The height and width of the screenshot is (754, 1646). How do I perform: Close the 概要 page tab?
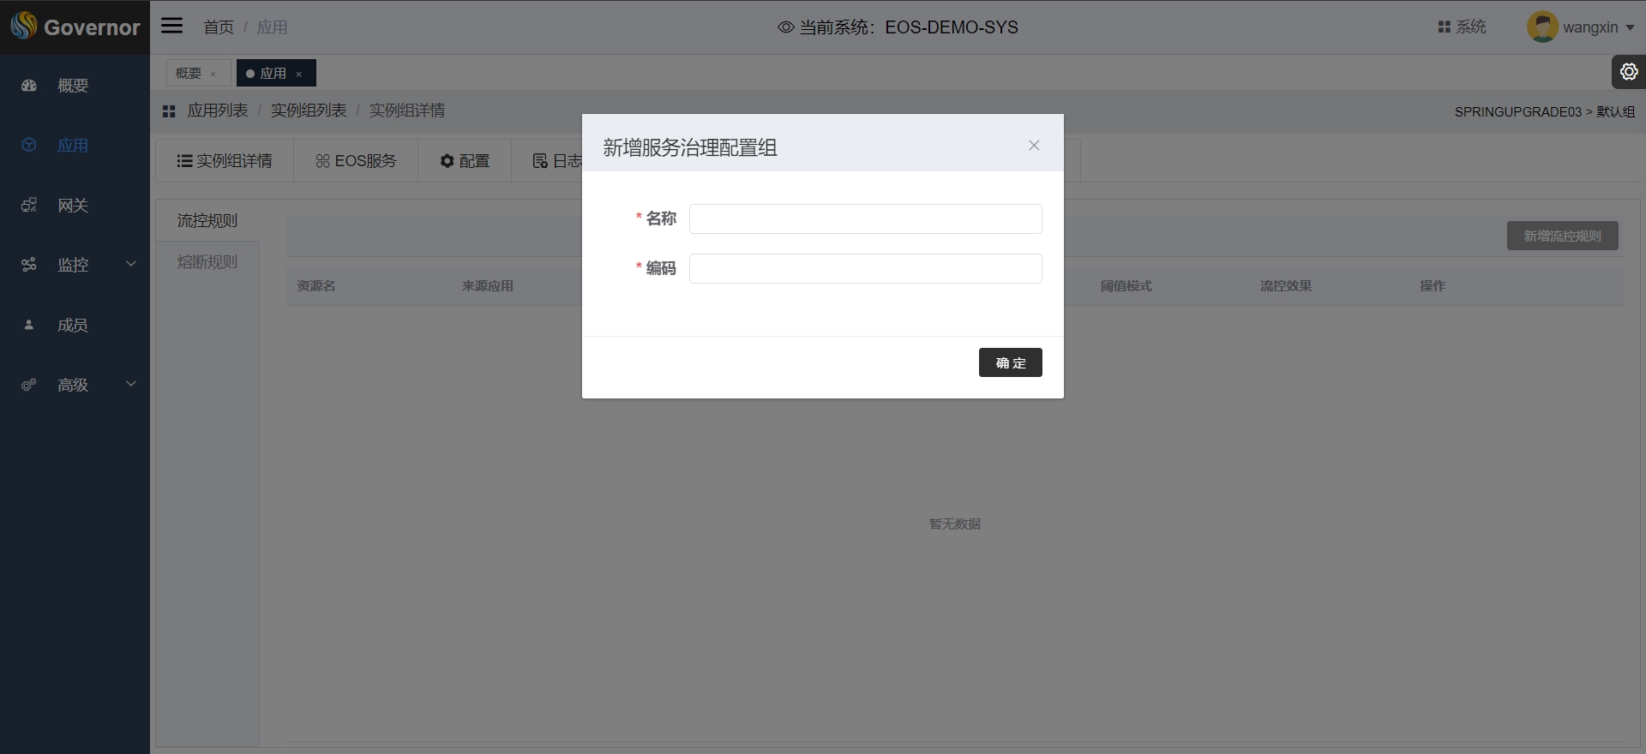coord(213,75)
